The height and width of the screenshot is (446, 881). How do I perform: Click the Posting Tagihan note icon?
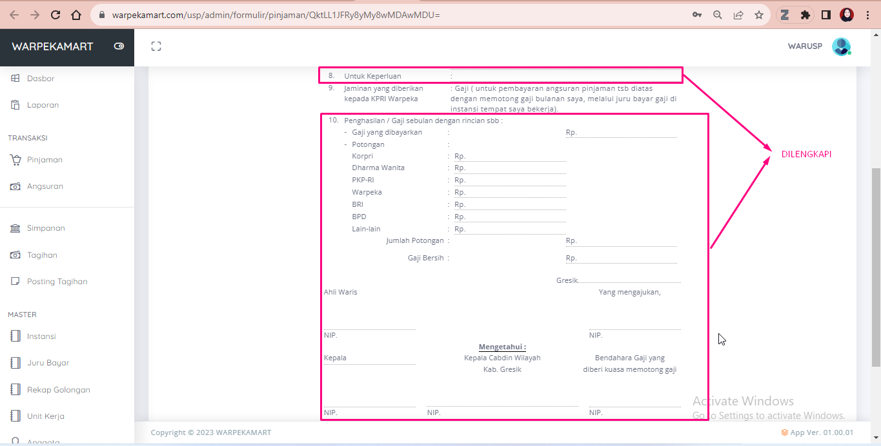(15, 282)
